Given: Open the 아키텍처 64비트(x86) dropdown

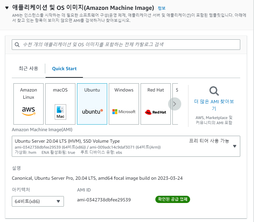Looking at the screenshot, I should [x=38, y=201].
